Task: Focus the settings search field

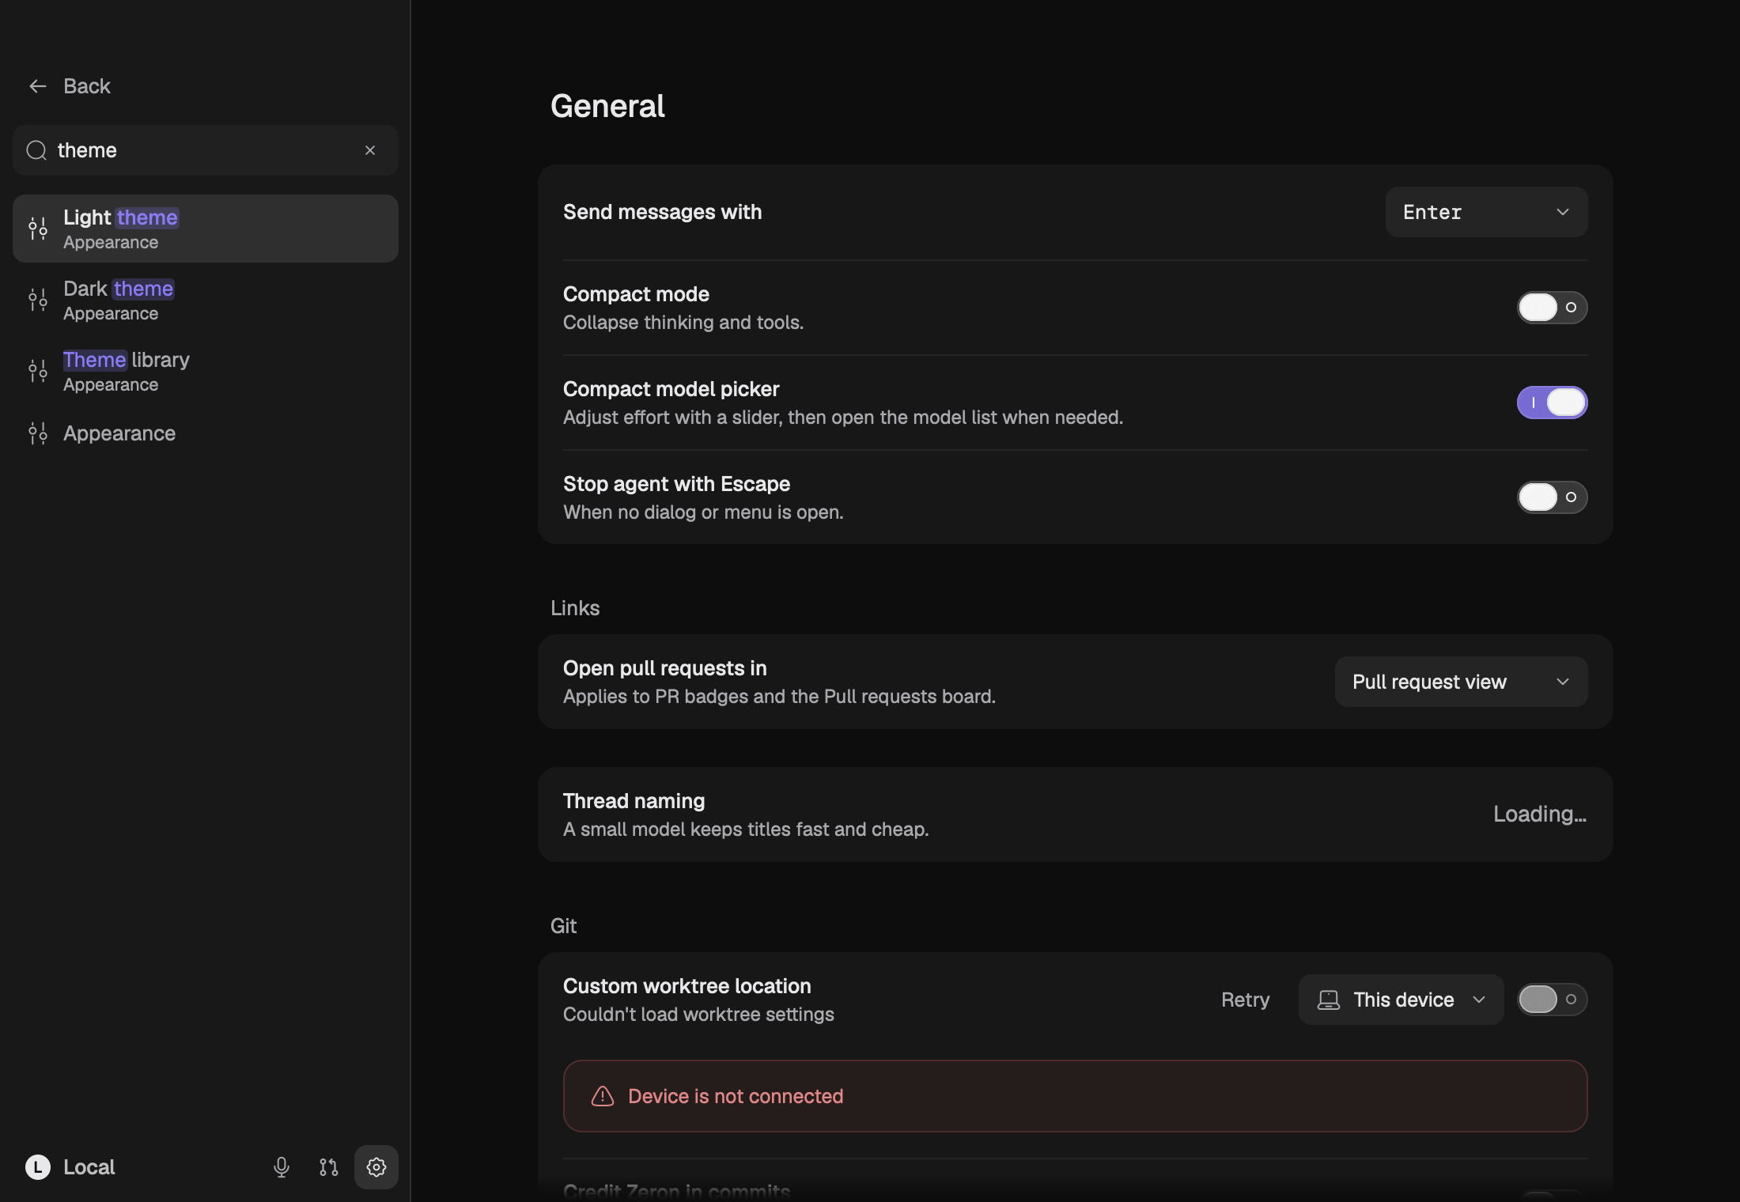Action: (206, 150)
